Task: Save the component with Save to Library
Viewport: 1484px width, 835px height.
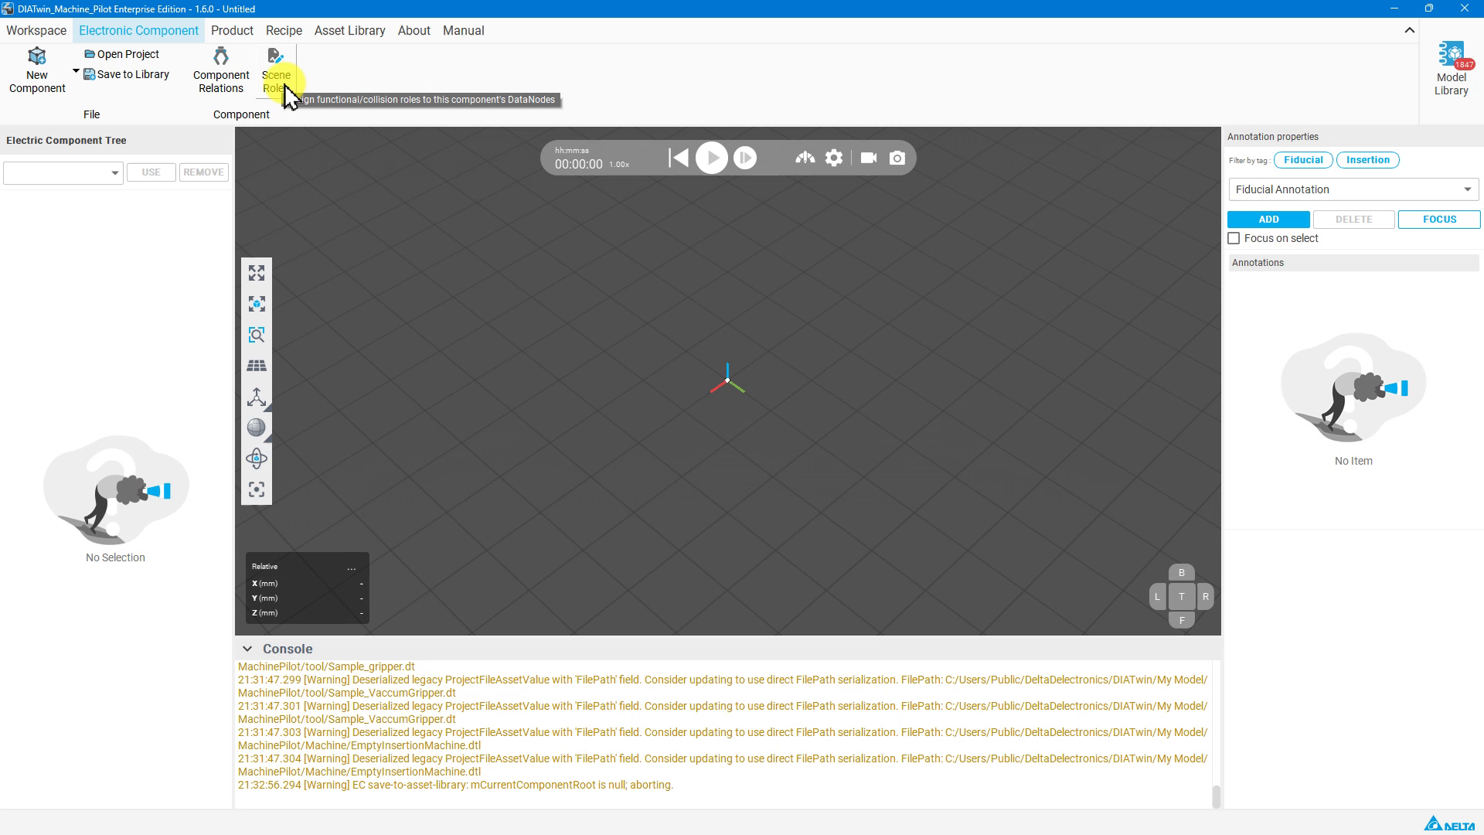Action: click(x=126, y=74)
